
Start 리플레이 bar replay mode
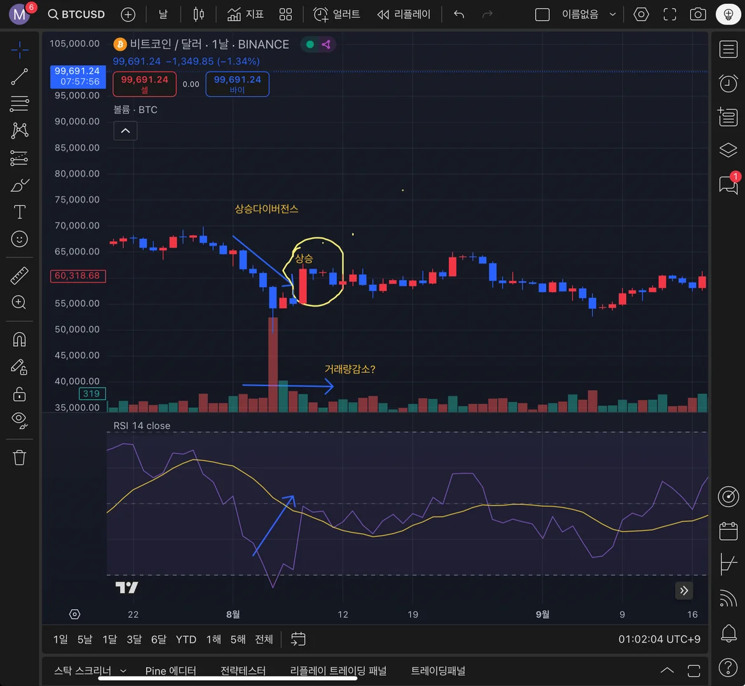click(x=404, y=14)
